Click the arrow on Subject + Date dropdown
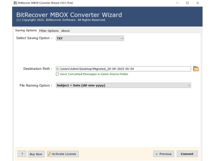The image size is (215, 161). pyautogui.click(x=189, y=86)
